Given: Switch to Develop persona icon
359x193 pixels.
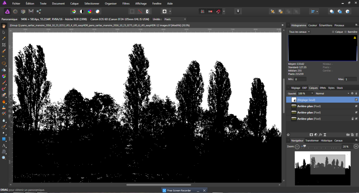Looking at the screenshot, I should click(x=23, y=12).
